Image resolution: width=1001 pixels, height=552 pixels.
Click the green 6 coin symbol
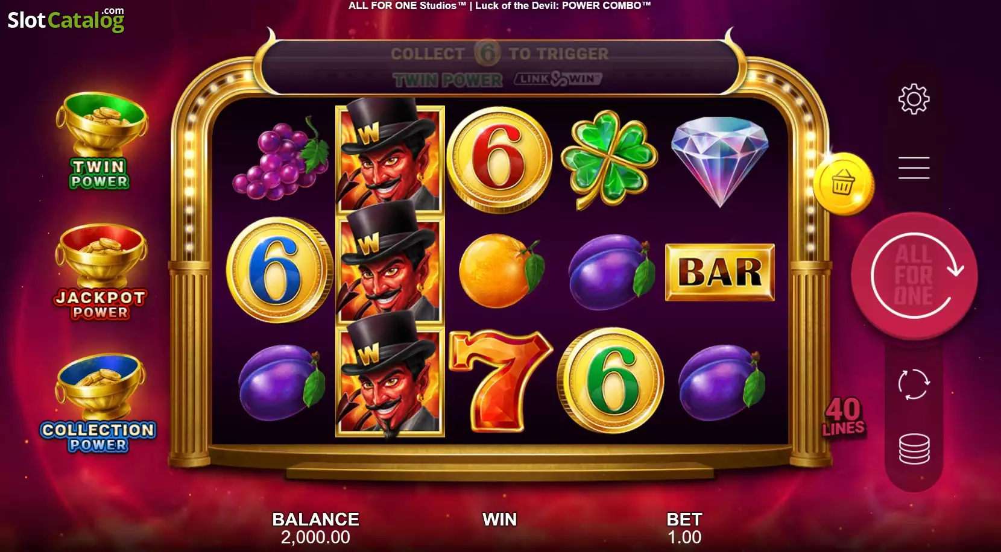click(610, 381)
